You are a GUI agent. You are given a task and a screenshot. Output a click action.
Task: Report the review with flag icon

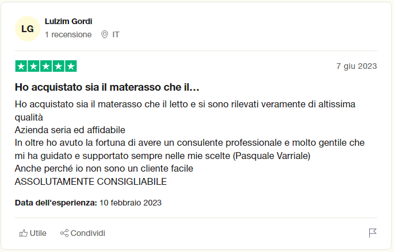click(373, 233)
